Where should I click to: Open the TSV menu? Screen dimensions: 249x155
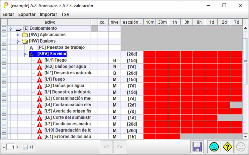65,14
